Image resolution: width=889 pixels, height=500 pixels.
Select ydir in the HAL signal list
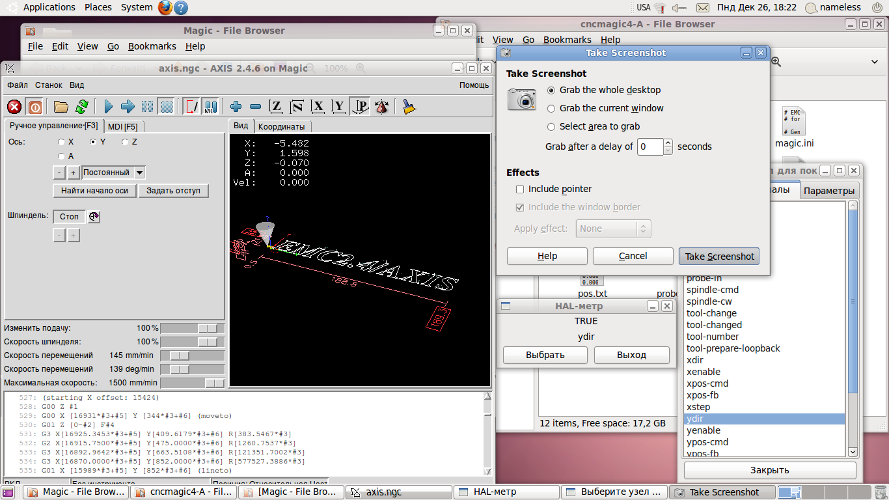coord(765,419)
